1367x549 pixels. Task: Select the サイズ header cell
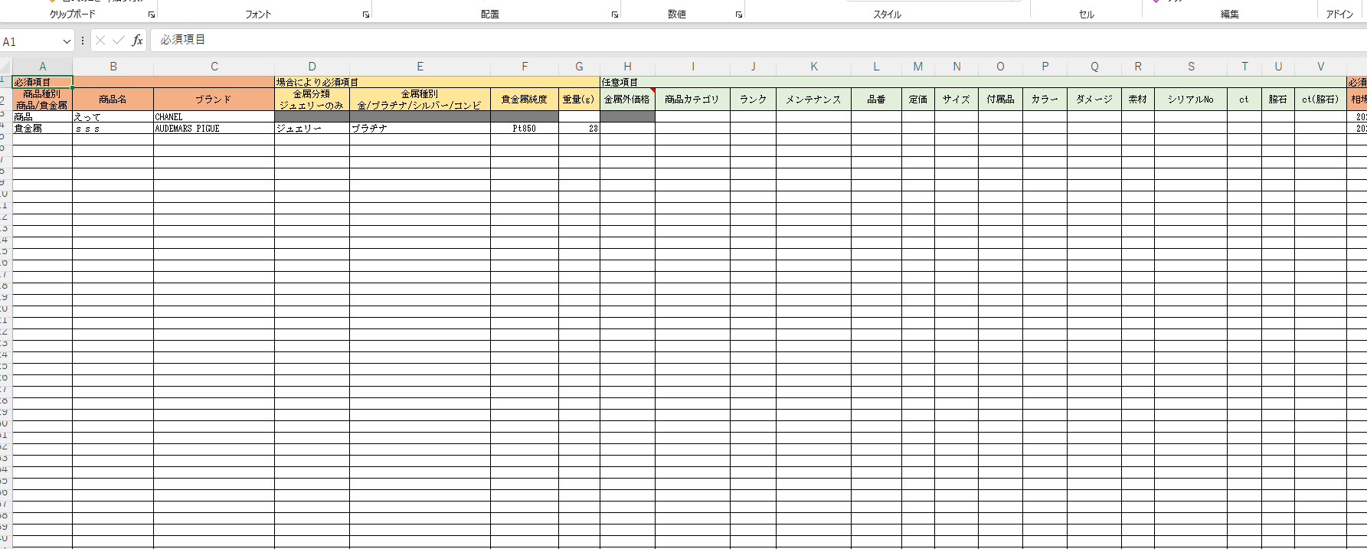(957, 100)
